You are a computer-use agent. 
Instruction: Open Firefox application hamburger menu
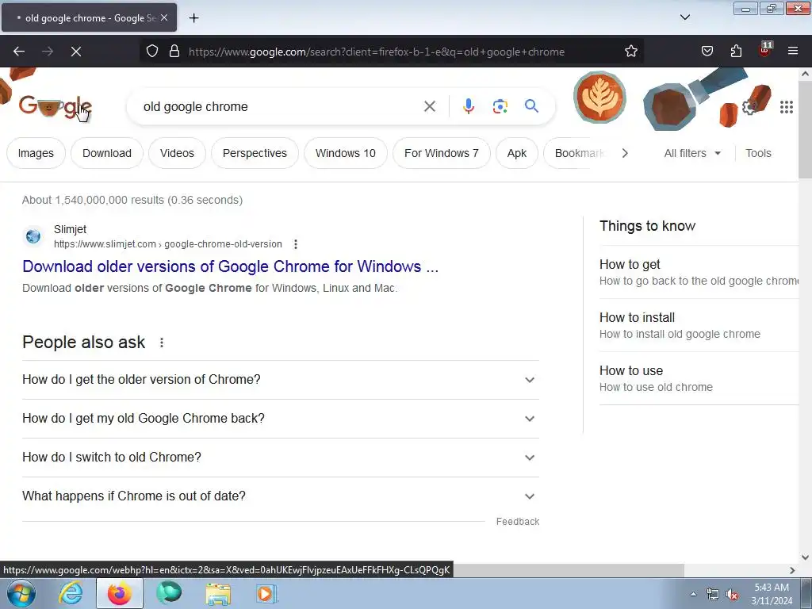tap(793, 51)
